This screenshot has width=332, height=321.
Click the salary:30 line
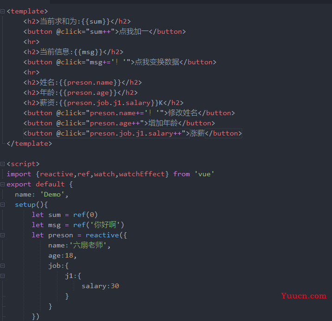pyautogui.click(x=100, y=286)
